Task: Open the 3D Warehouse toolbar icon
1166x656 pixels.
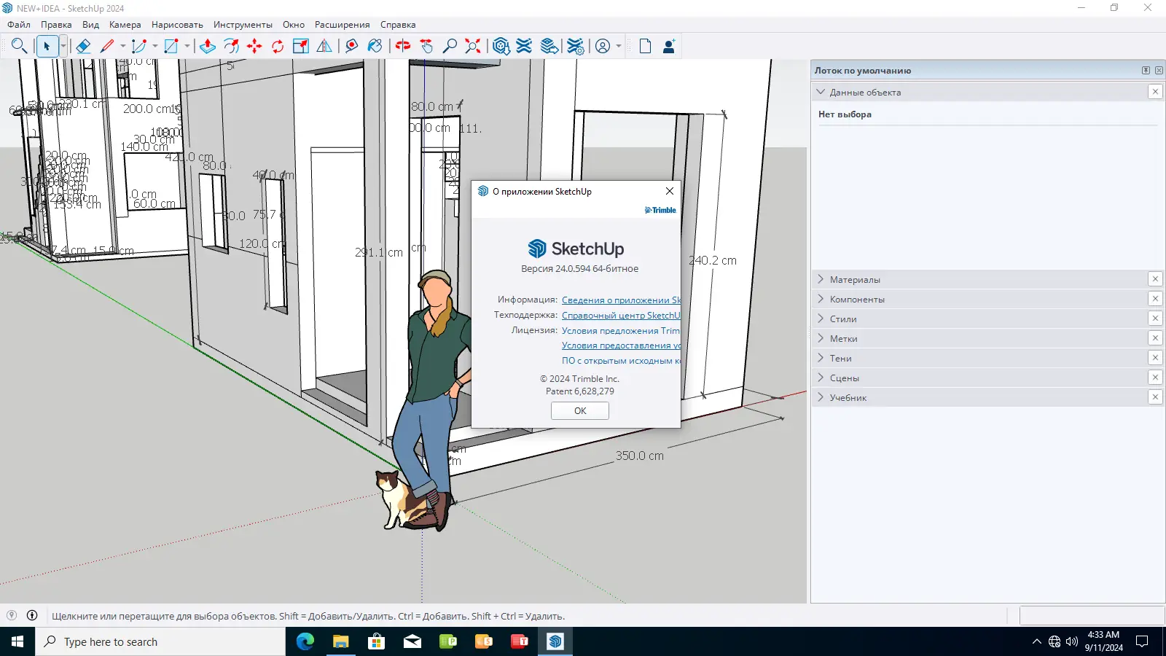Action: coord(501,47)
